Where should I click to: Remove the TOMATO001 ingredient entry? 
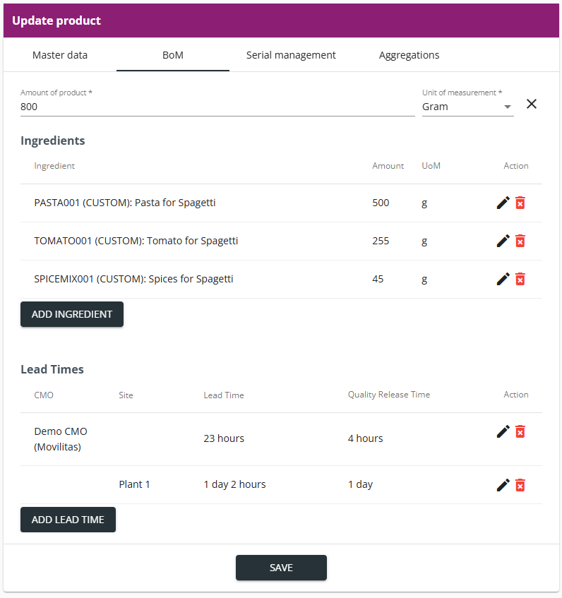tap(520, 241)
